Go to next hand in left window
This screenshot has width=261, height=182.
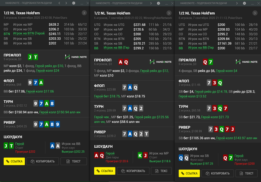coord(66,3)
